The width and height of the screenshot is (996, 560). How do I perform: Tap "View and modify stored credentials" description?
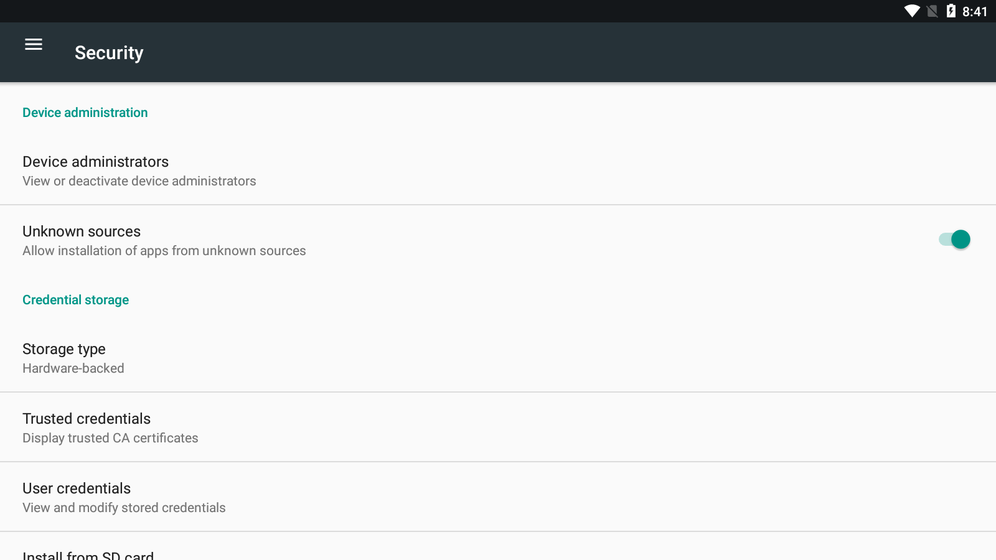[x=124, y=508]
